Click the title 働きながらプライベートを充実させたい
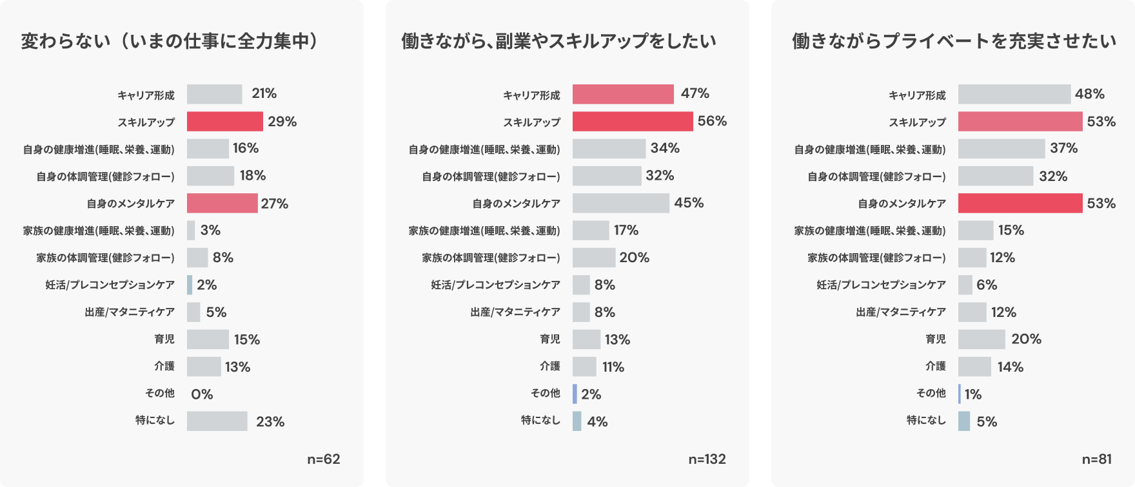The height and width of the screenshot is (487, 1135). click(x=954, y=41)
